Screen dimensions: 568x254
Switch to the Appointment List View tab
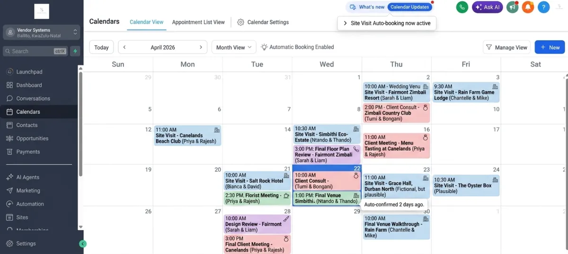198,22
